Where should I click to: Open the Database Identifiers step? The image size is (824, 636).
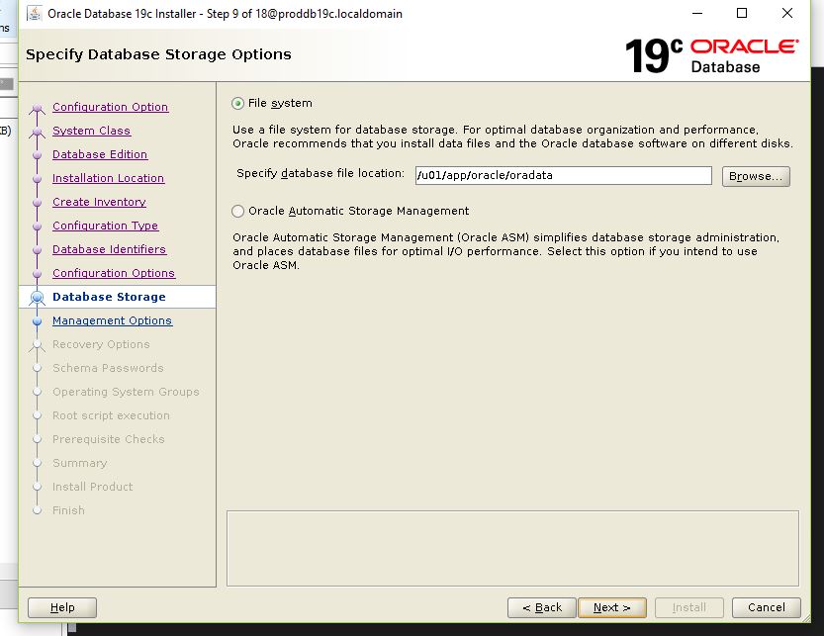pos(109,249)
